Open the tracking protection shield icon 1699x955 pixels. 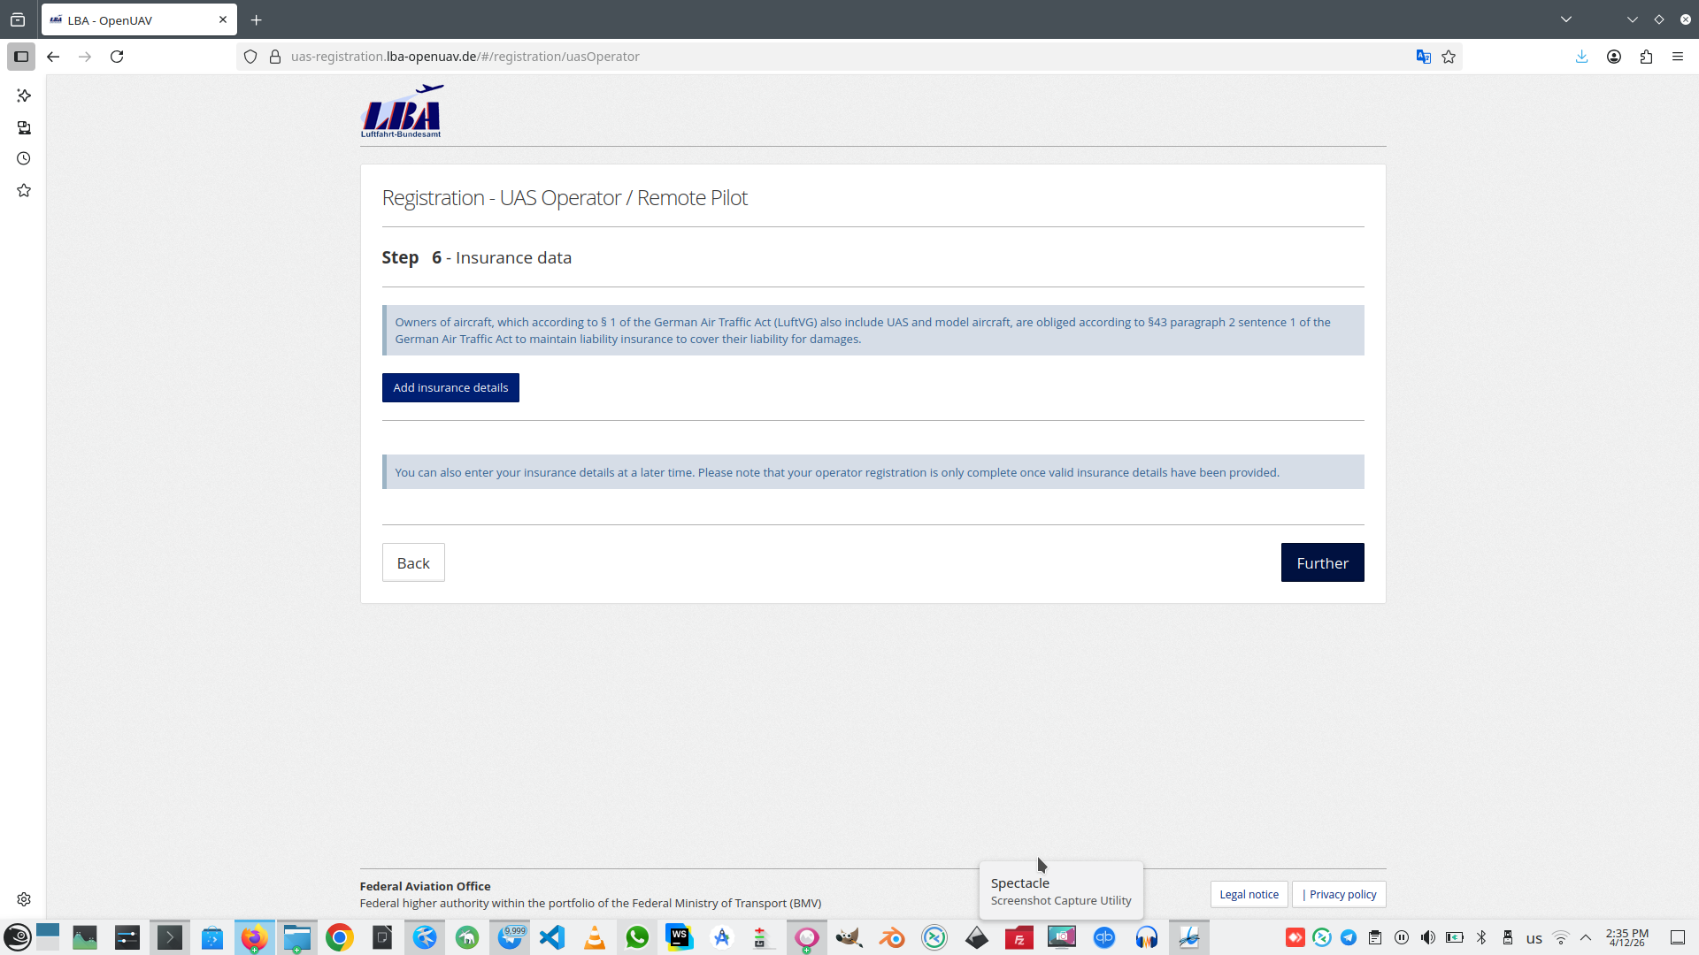[x=250, y=57]
